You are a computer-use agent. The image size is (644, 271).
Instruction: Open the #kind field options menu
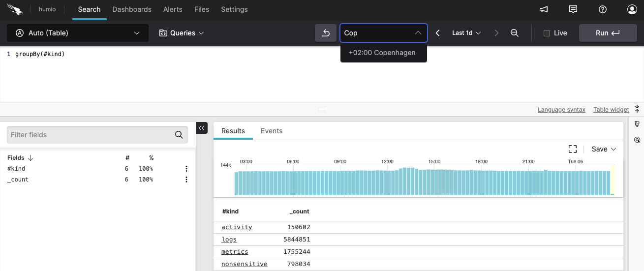pos(186,169)
